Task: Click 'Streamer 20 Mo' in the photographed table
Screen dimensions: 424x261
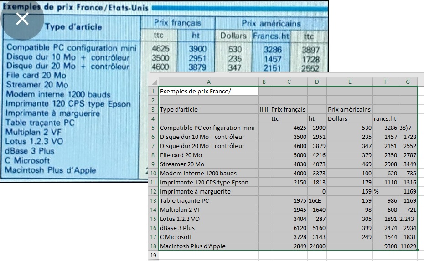Action: click(x=37, y=85)
